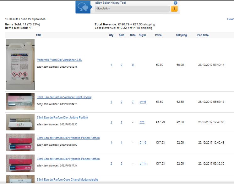The height and width of the screenshot is (184, 234).
Task: Click the Versace Bright Crystal product thumbnail
Action: coord(20,102)
